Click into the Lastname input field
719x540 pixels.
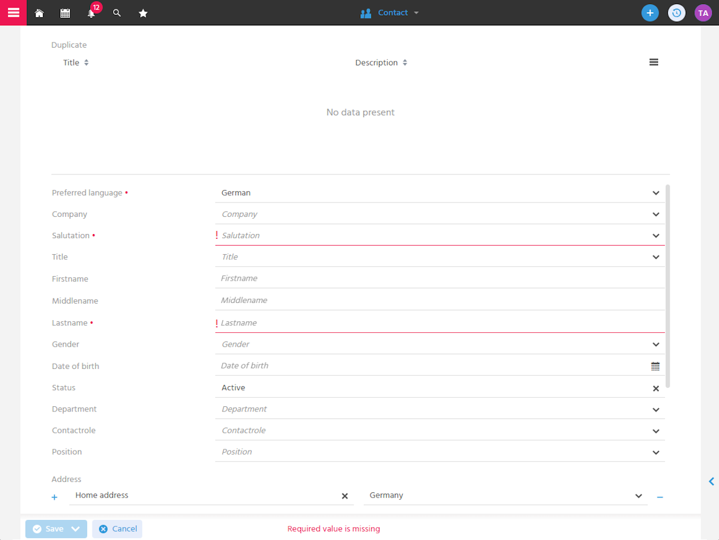coord(440,323)
